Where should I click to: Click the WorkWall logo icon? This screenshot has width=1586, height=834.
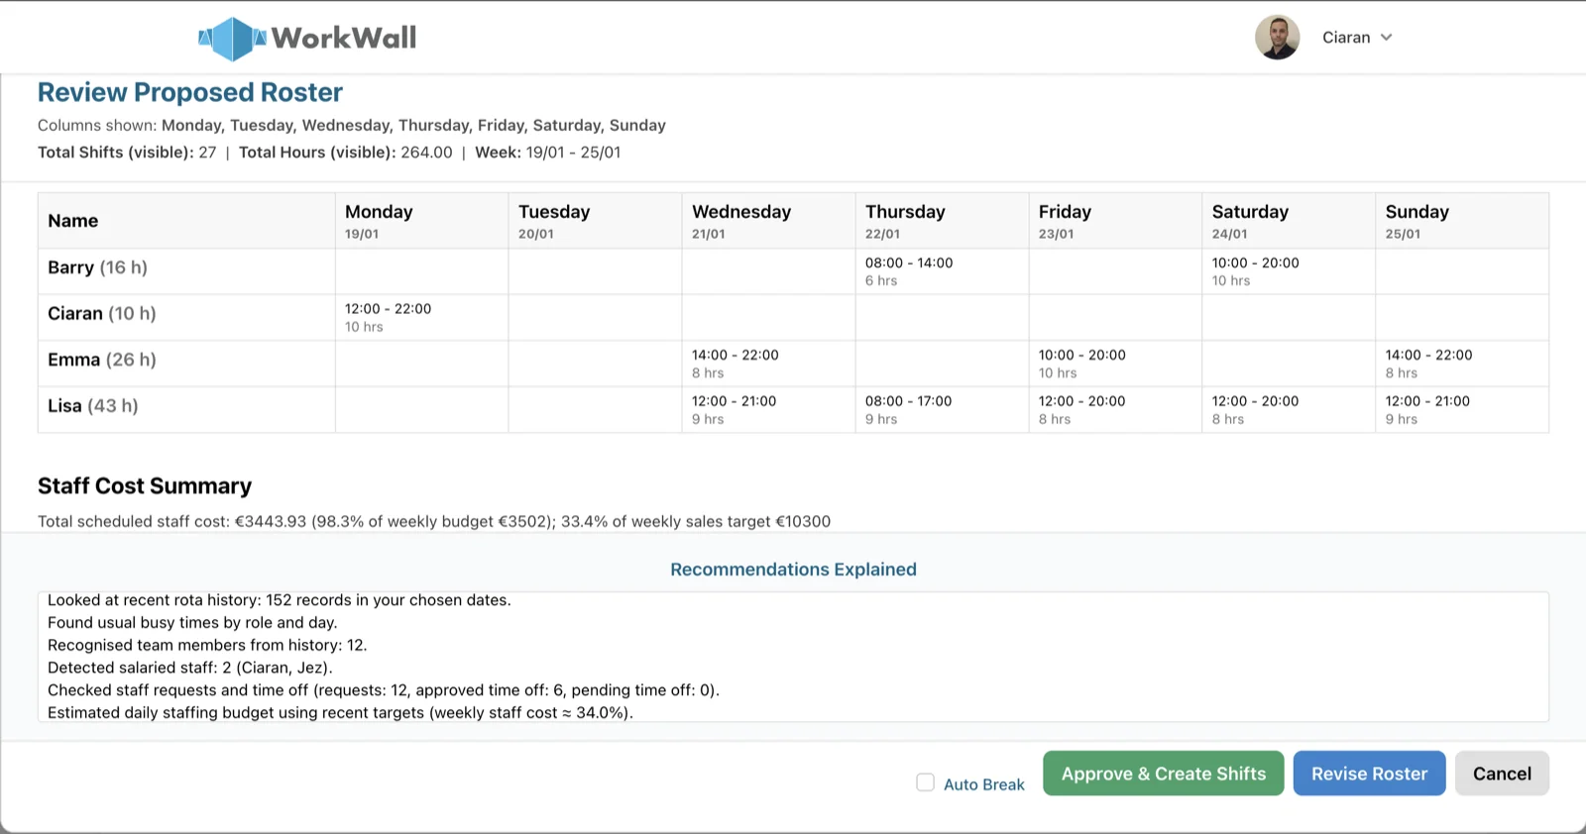click(233, 39)
